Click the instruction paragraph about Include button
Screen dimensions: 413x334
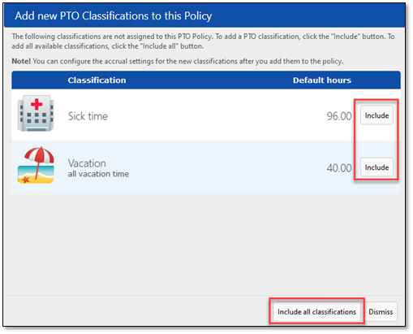pyautogui.click(x=203, y=41)
